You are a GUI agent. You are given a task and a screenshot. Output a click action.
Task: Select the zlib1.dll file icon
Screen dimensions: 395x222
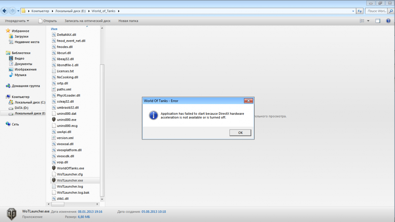(x=54, y=199)
